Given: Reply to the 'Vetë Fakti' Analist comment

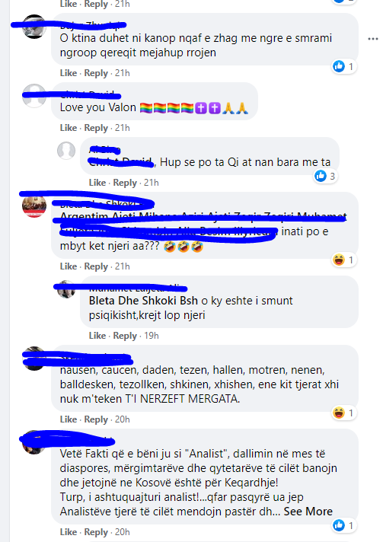Looking at the screenshot, I should point(96,532).
